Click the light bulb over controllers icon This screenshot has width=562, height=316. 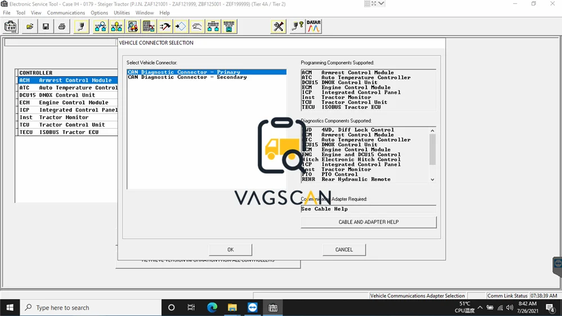tap(116, 26)
